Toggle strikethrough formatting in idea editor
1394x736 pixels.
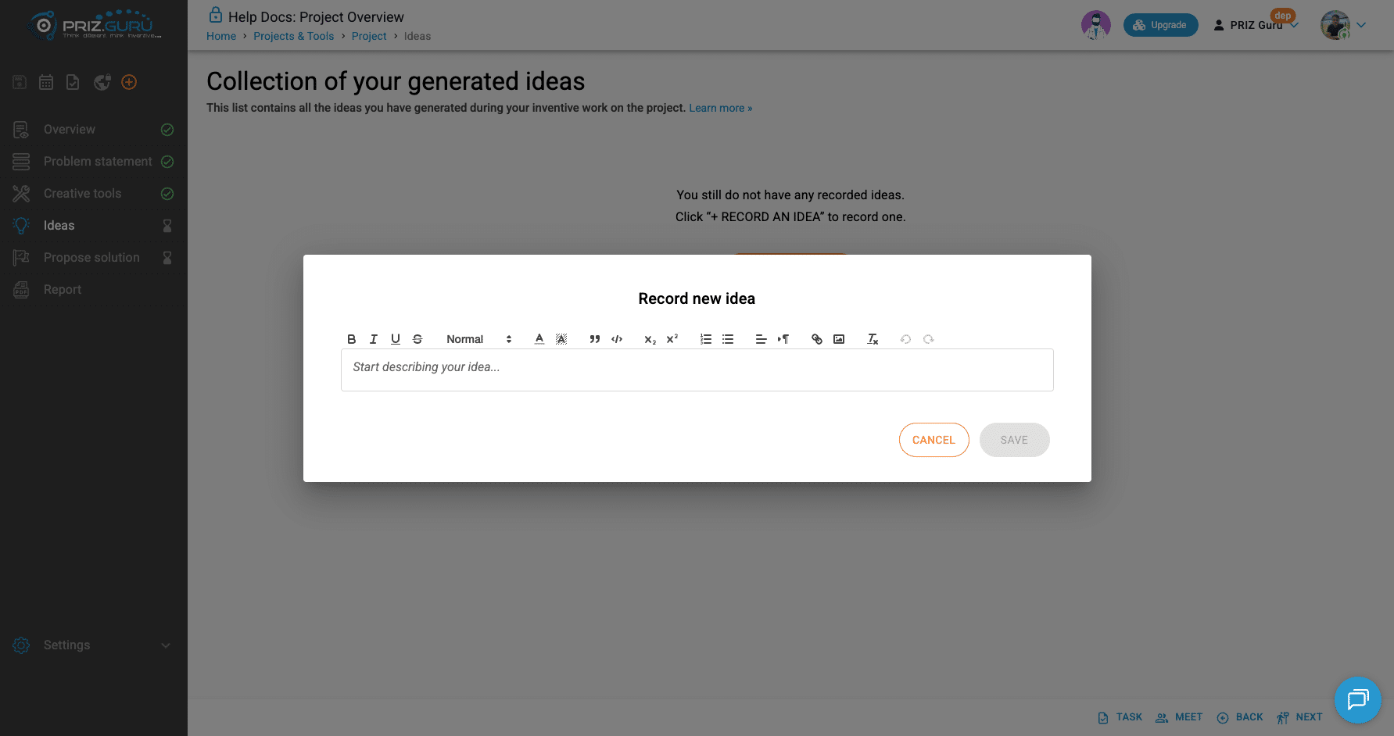(417, 339)
